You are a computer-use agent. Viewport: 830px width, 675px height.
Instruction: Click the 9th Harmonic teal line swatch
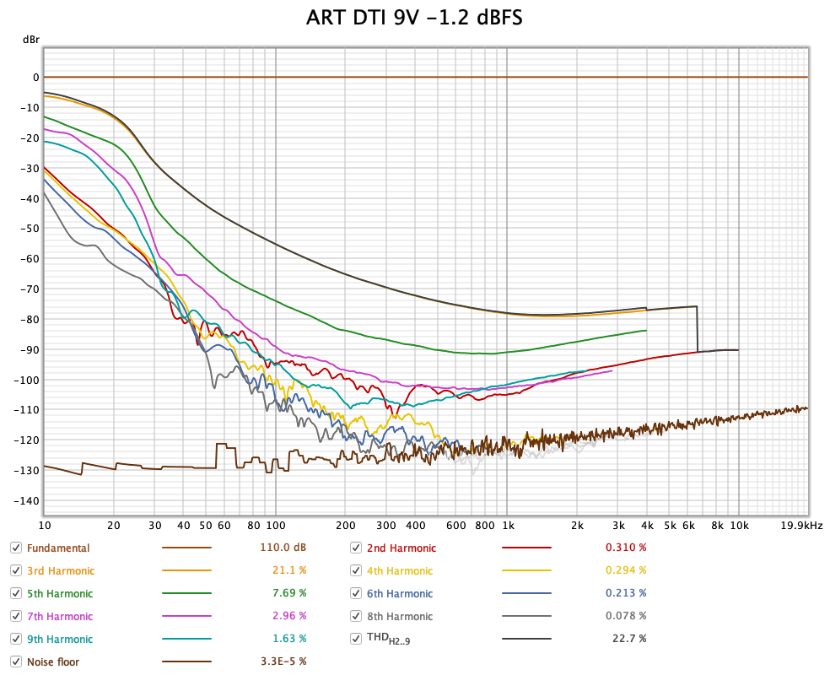[187, 639]
